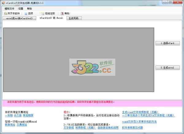Open the 文字教程 link
This screenshot has width=184, height=134.
(69, 128)
